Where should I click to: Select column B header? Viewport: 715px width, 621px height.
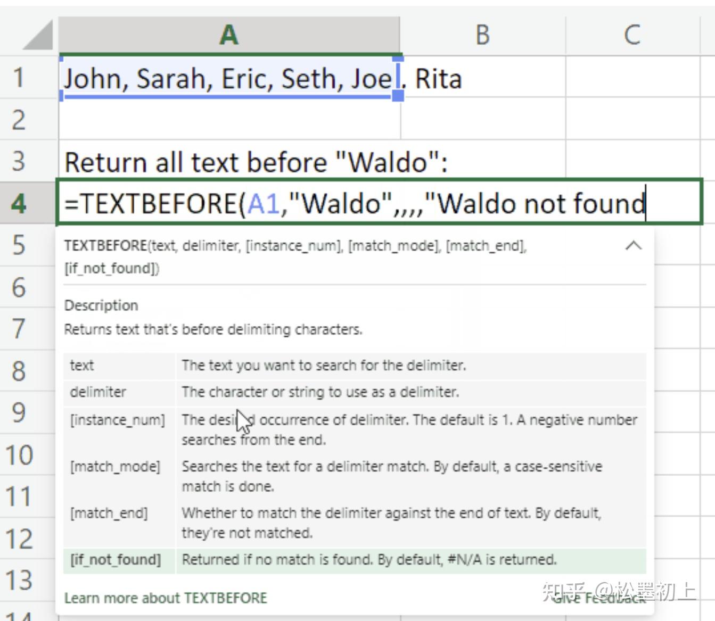click(x=482, y=36)
